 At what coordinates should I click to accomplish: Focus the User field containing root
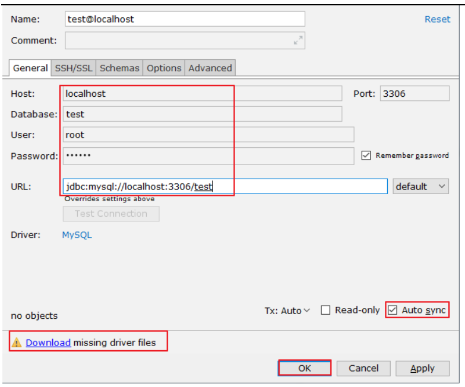pyautogui.click(x=208, y=135)
